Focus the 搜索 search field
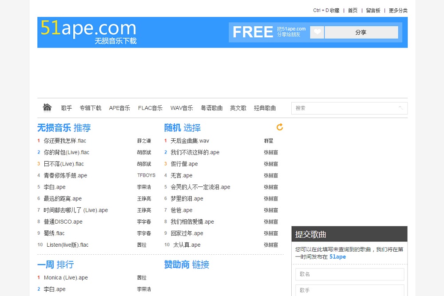 [x=349, y=108]
